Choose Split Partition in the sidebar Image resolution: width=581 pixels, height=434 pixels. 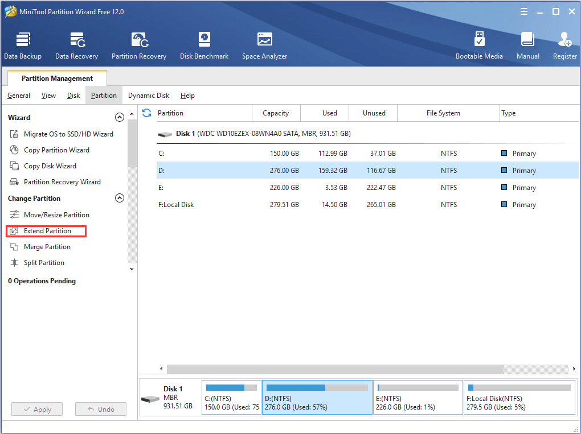44,263
